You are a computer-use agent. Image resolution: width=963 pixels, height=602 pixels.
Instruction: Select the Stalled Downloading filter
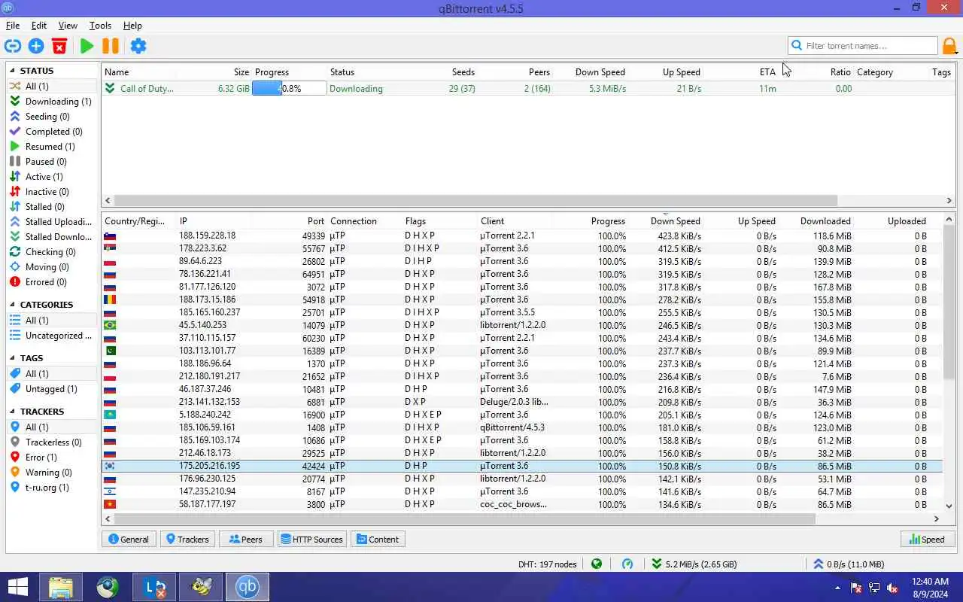point(51,236)
